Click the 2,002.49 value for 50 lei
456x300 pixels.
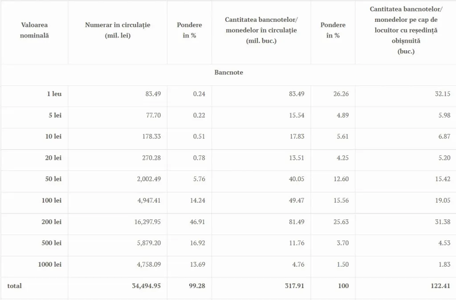(149, 179)
